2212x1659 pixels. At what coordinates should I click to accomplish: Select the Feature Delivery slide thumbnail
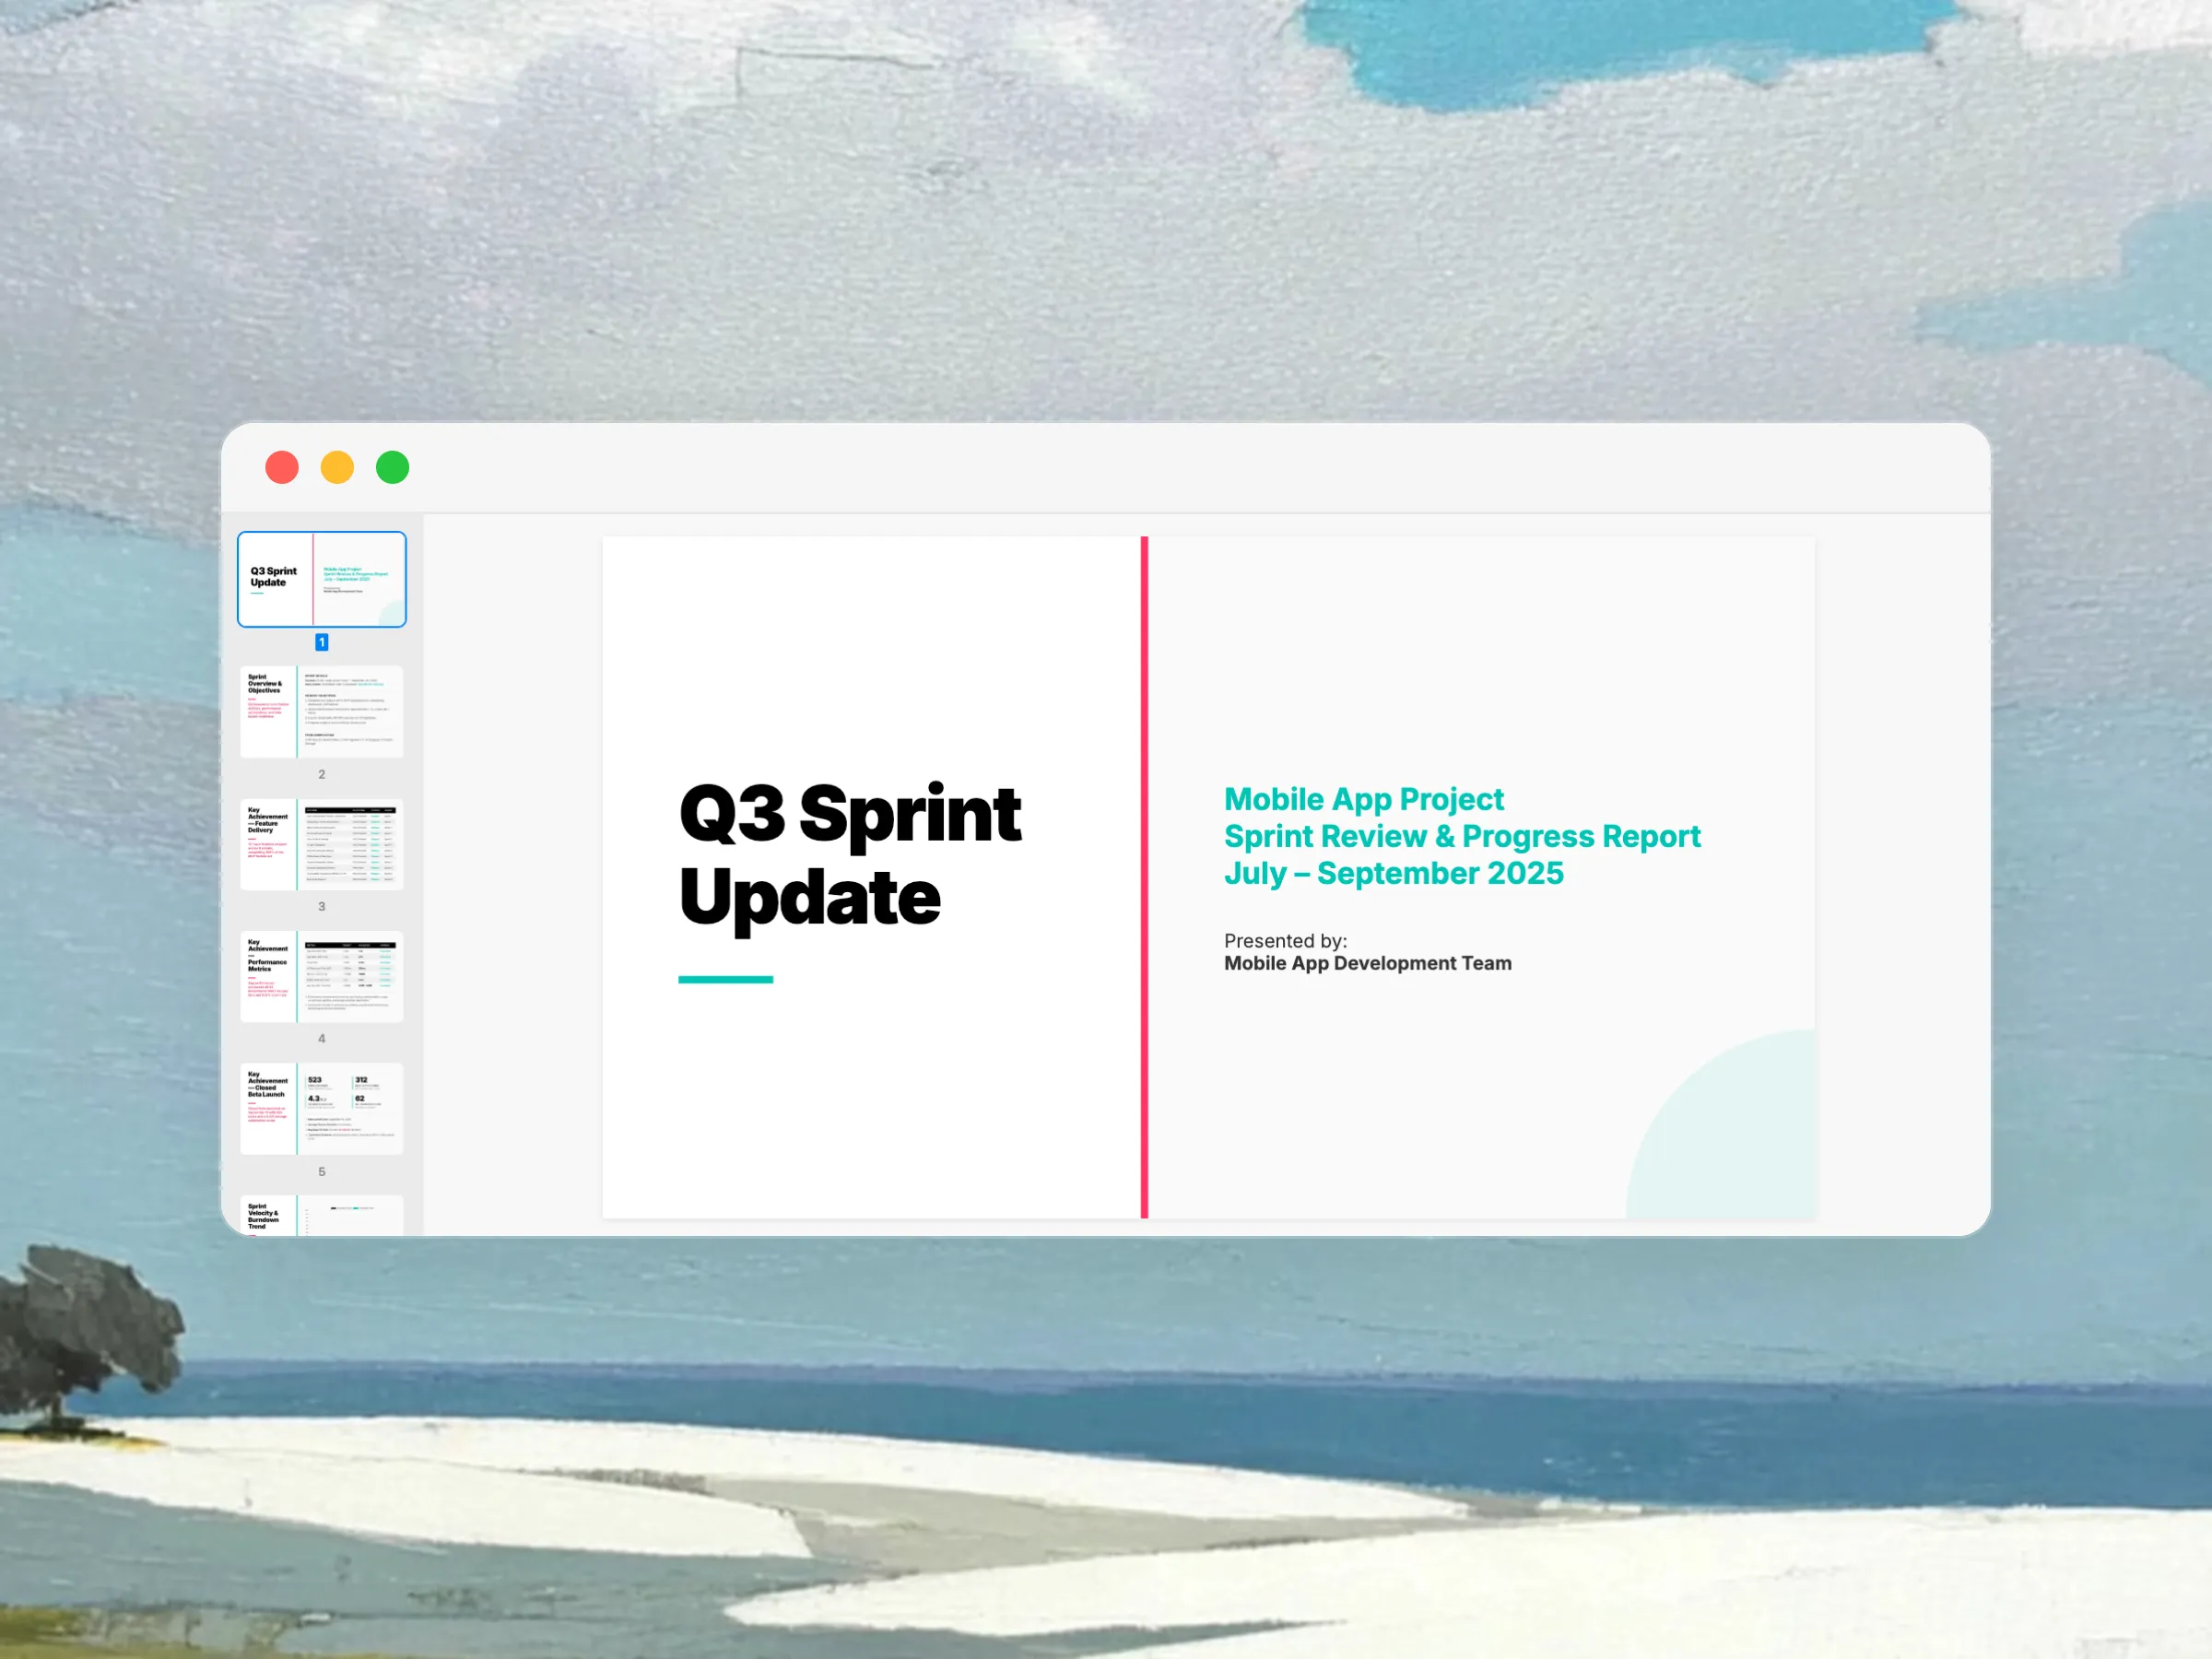321,844
